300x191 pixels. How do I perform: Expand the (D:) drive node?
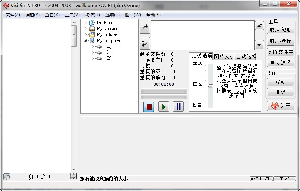point(93,53)
